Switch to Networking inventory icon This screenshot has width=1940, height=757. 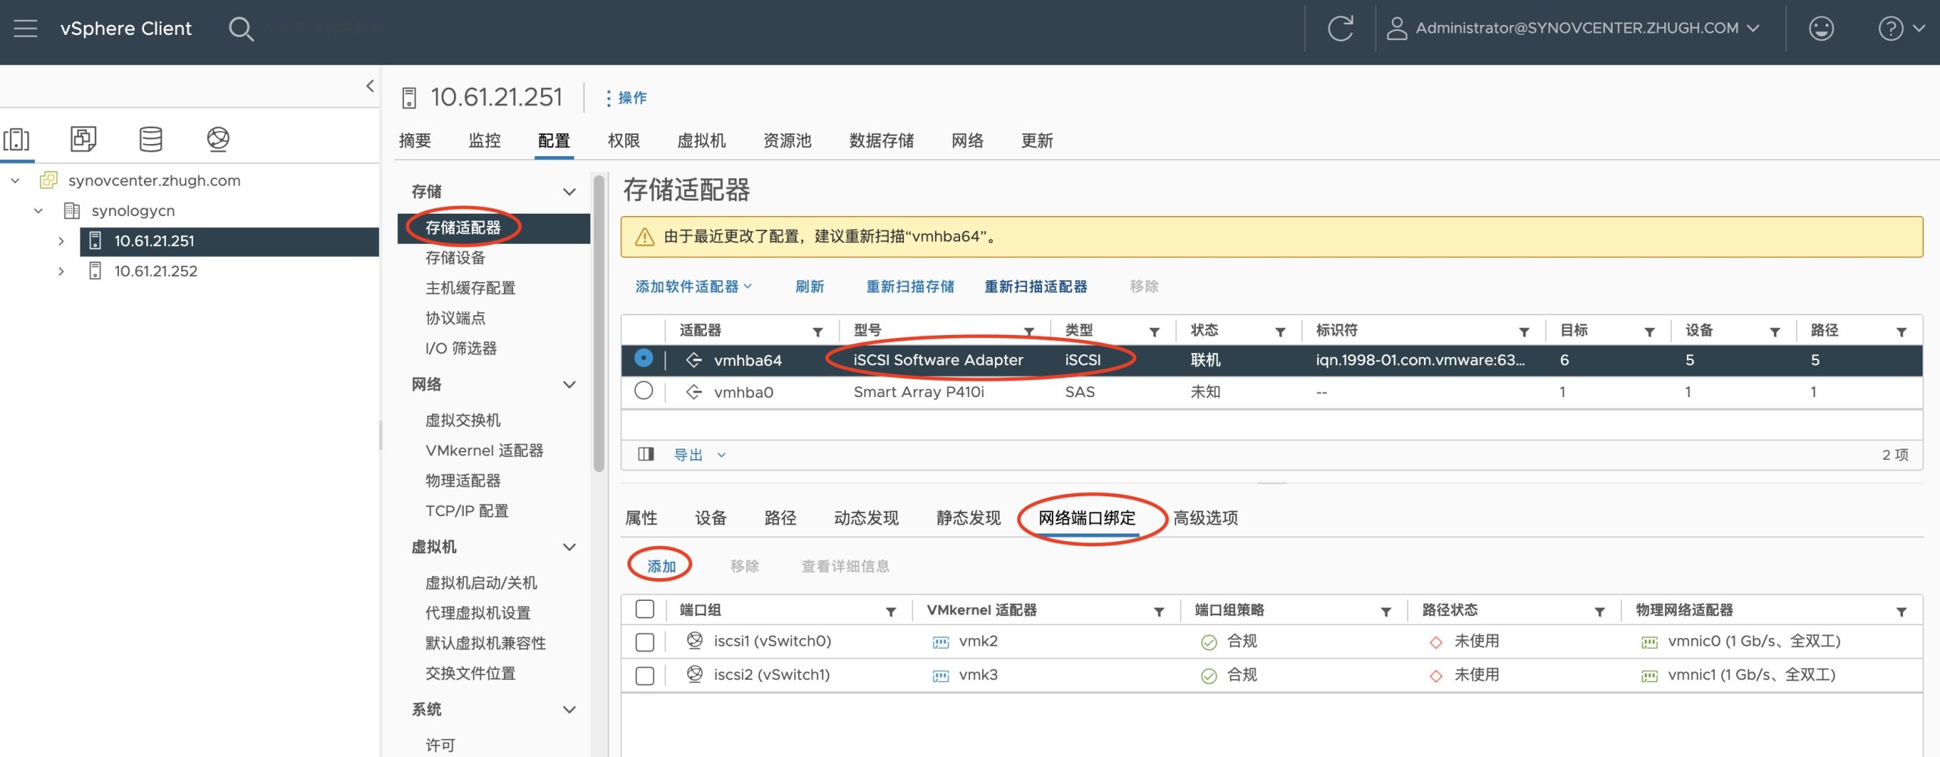click(218, 139)
